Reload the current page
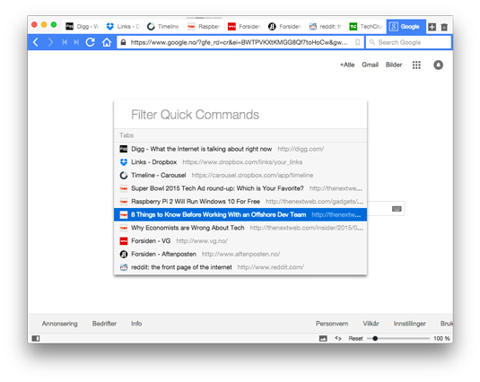This screenshot has height=382, width=480. coord(91,42)
